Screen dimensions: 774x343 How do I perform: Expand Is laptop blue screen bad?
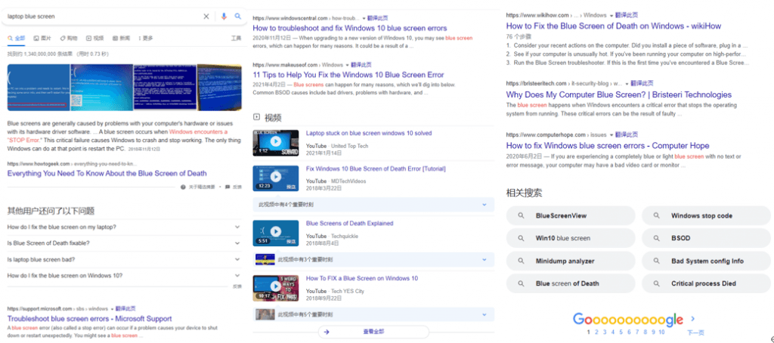coord(124,259)
